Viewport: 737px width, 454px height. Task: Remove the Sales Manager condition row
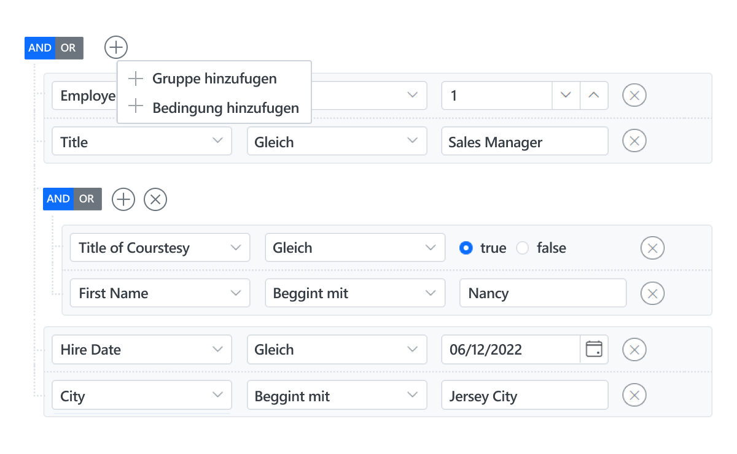[634, 142]
